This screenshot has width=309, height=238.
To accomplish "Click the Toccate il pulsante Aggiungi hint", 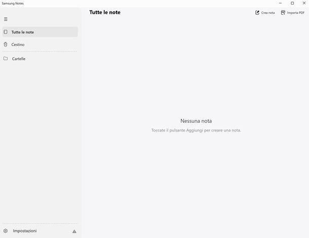I will [196, 130].
